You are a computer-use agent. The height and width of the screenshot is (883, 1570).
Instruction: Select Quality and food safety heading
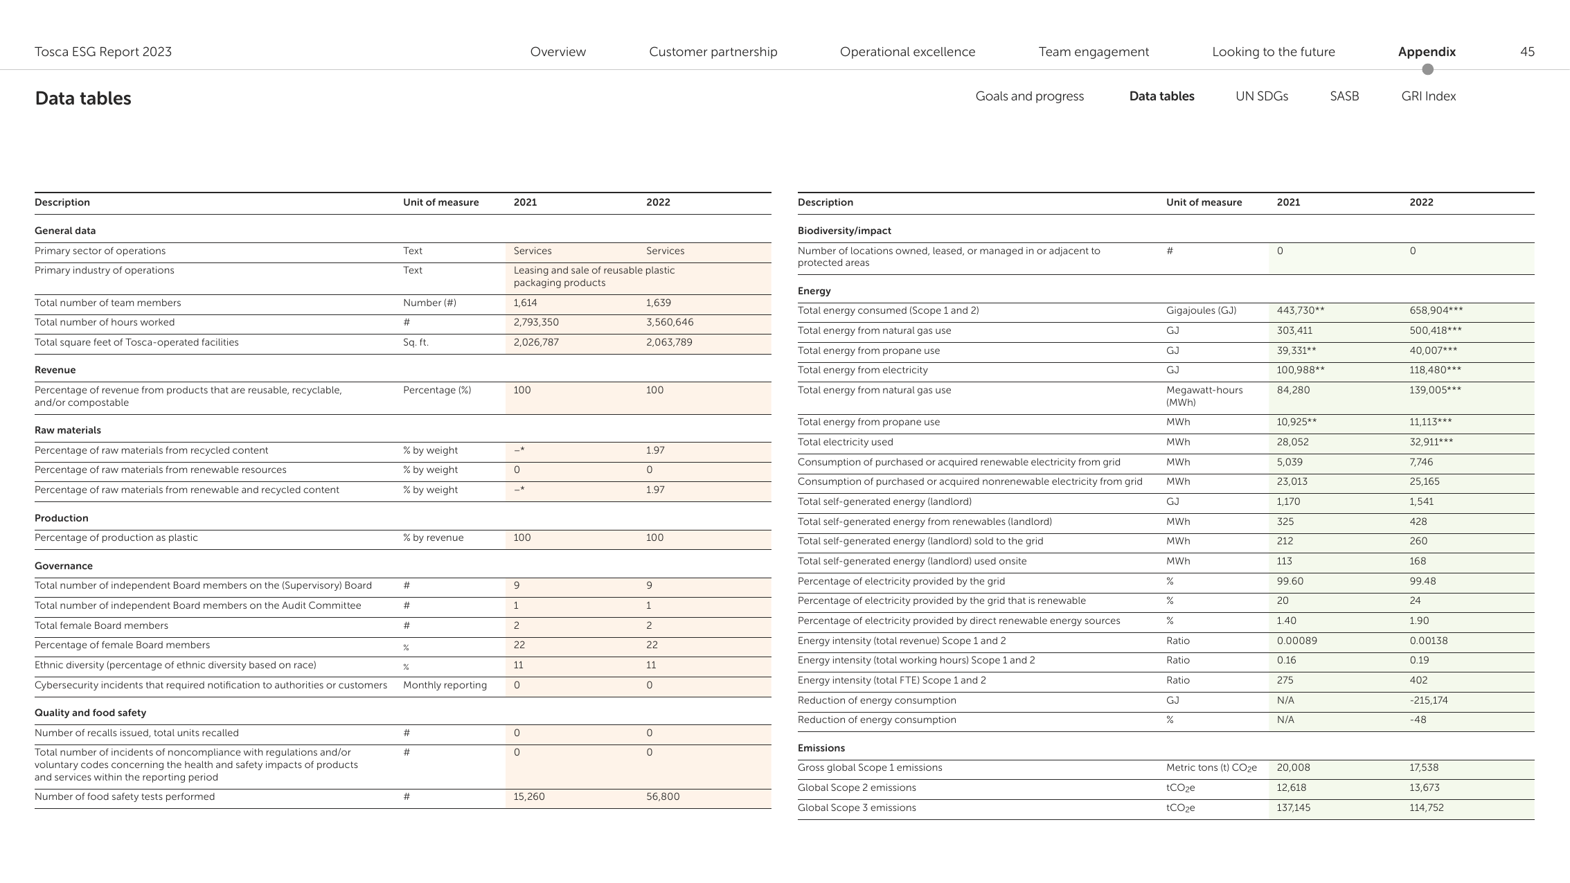coord(90,713)
